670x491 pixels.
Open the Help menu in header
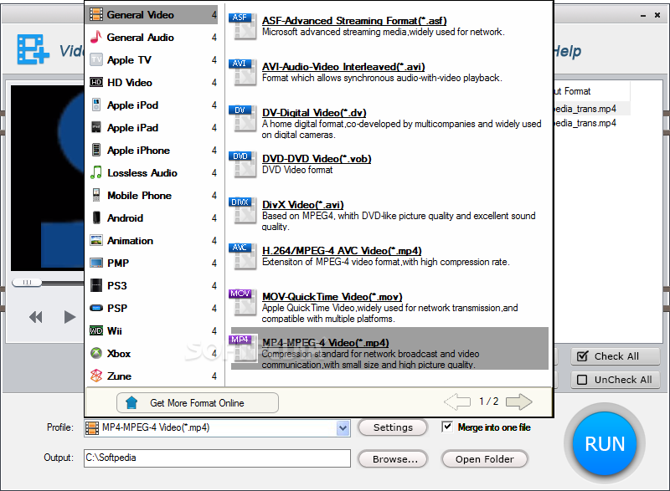567,51
